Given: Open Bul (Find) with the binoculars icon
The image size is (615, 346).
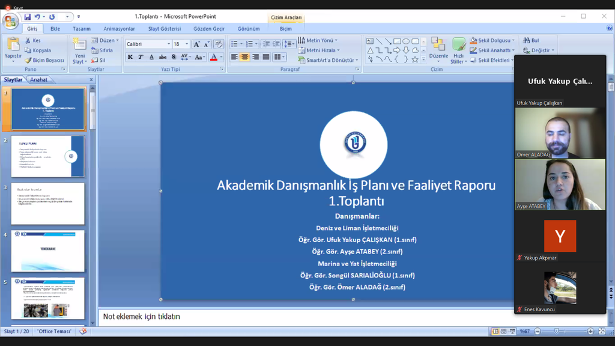Looking at the screenshot, I should click(x=531, y=40).
